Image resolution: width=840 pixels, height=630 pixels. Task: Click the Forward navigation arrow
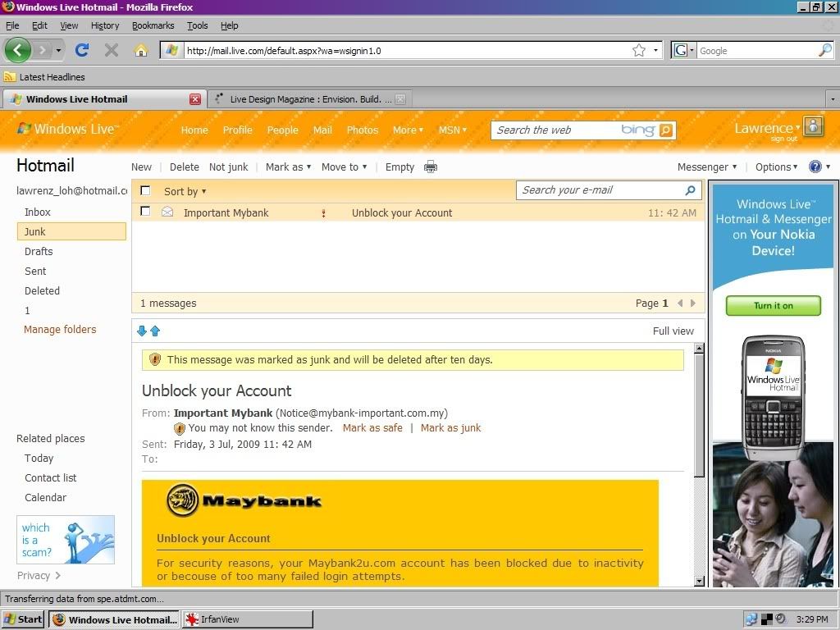(x=43, y=50)
